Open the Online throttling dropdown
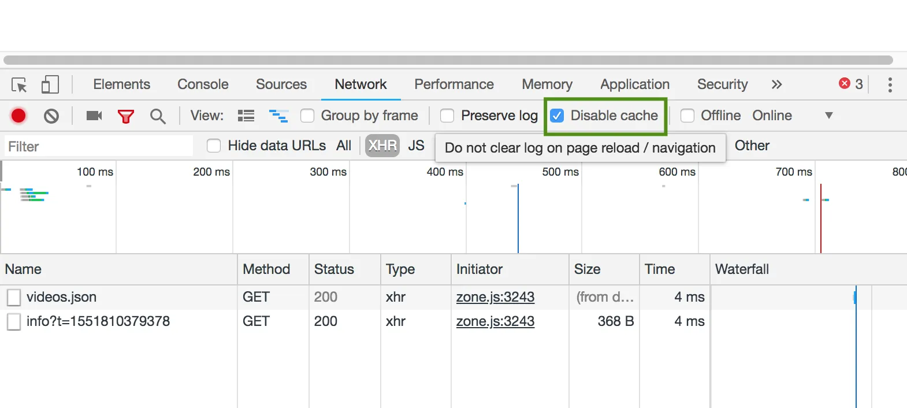 (x=828, y=116)
